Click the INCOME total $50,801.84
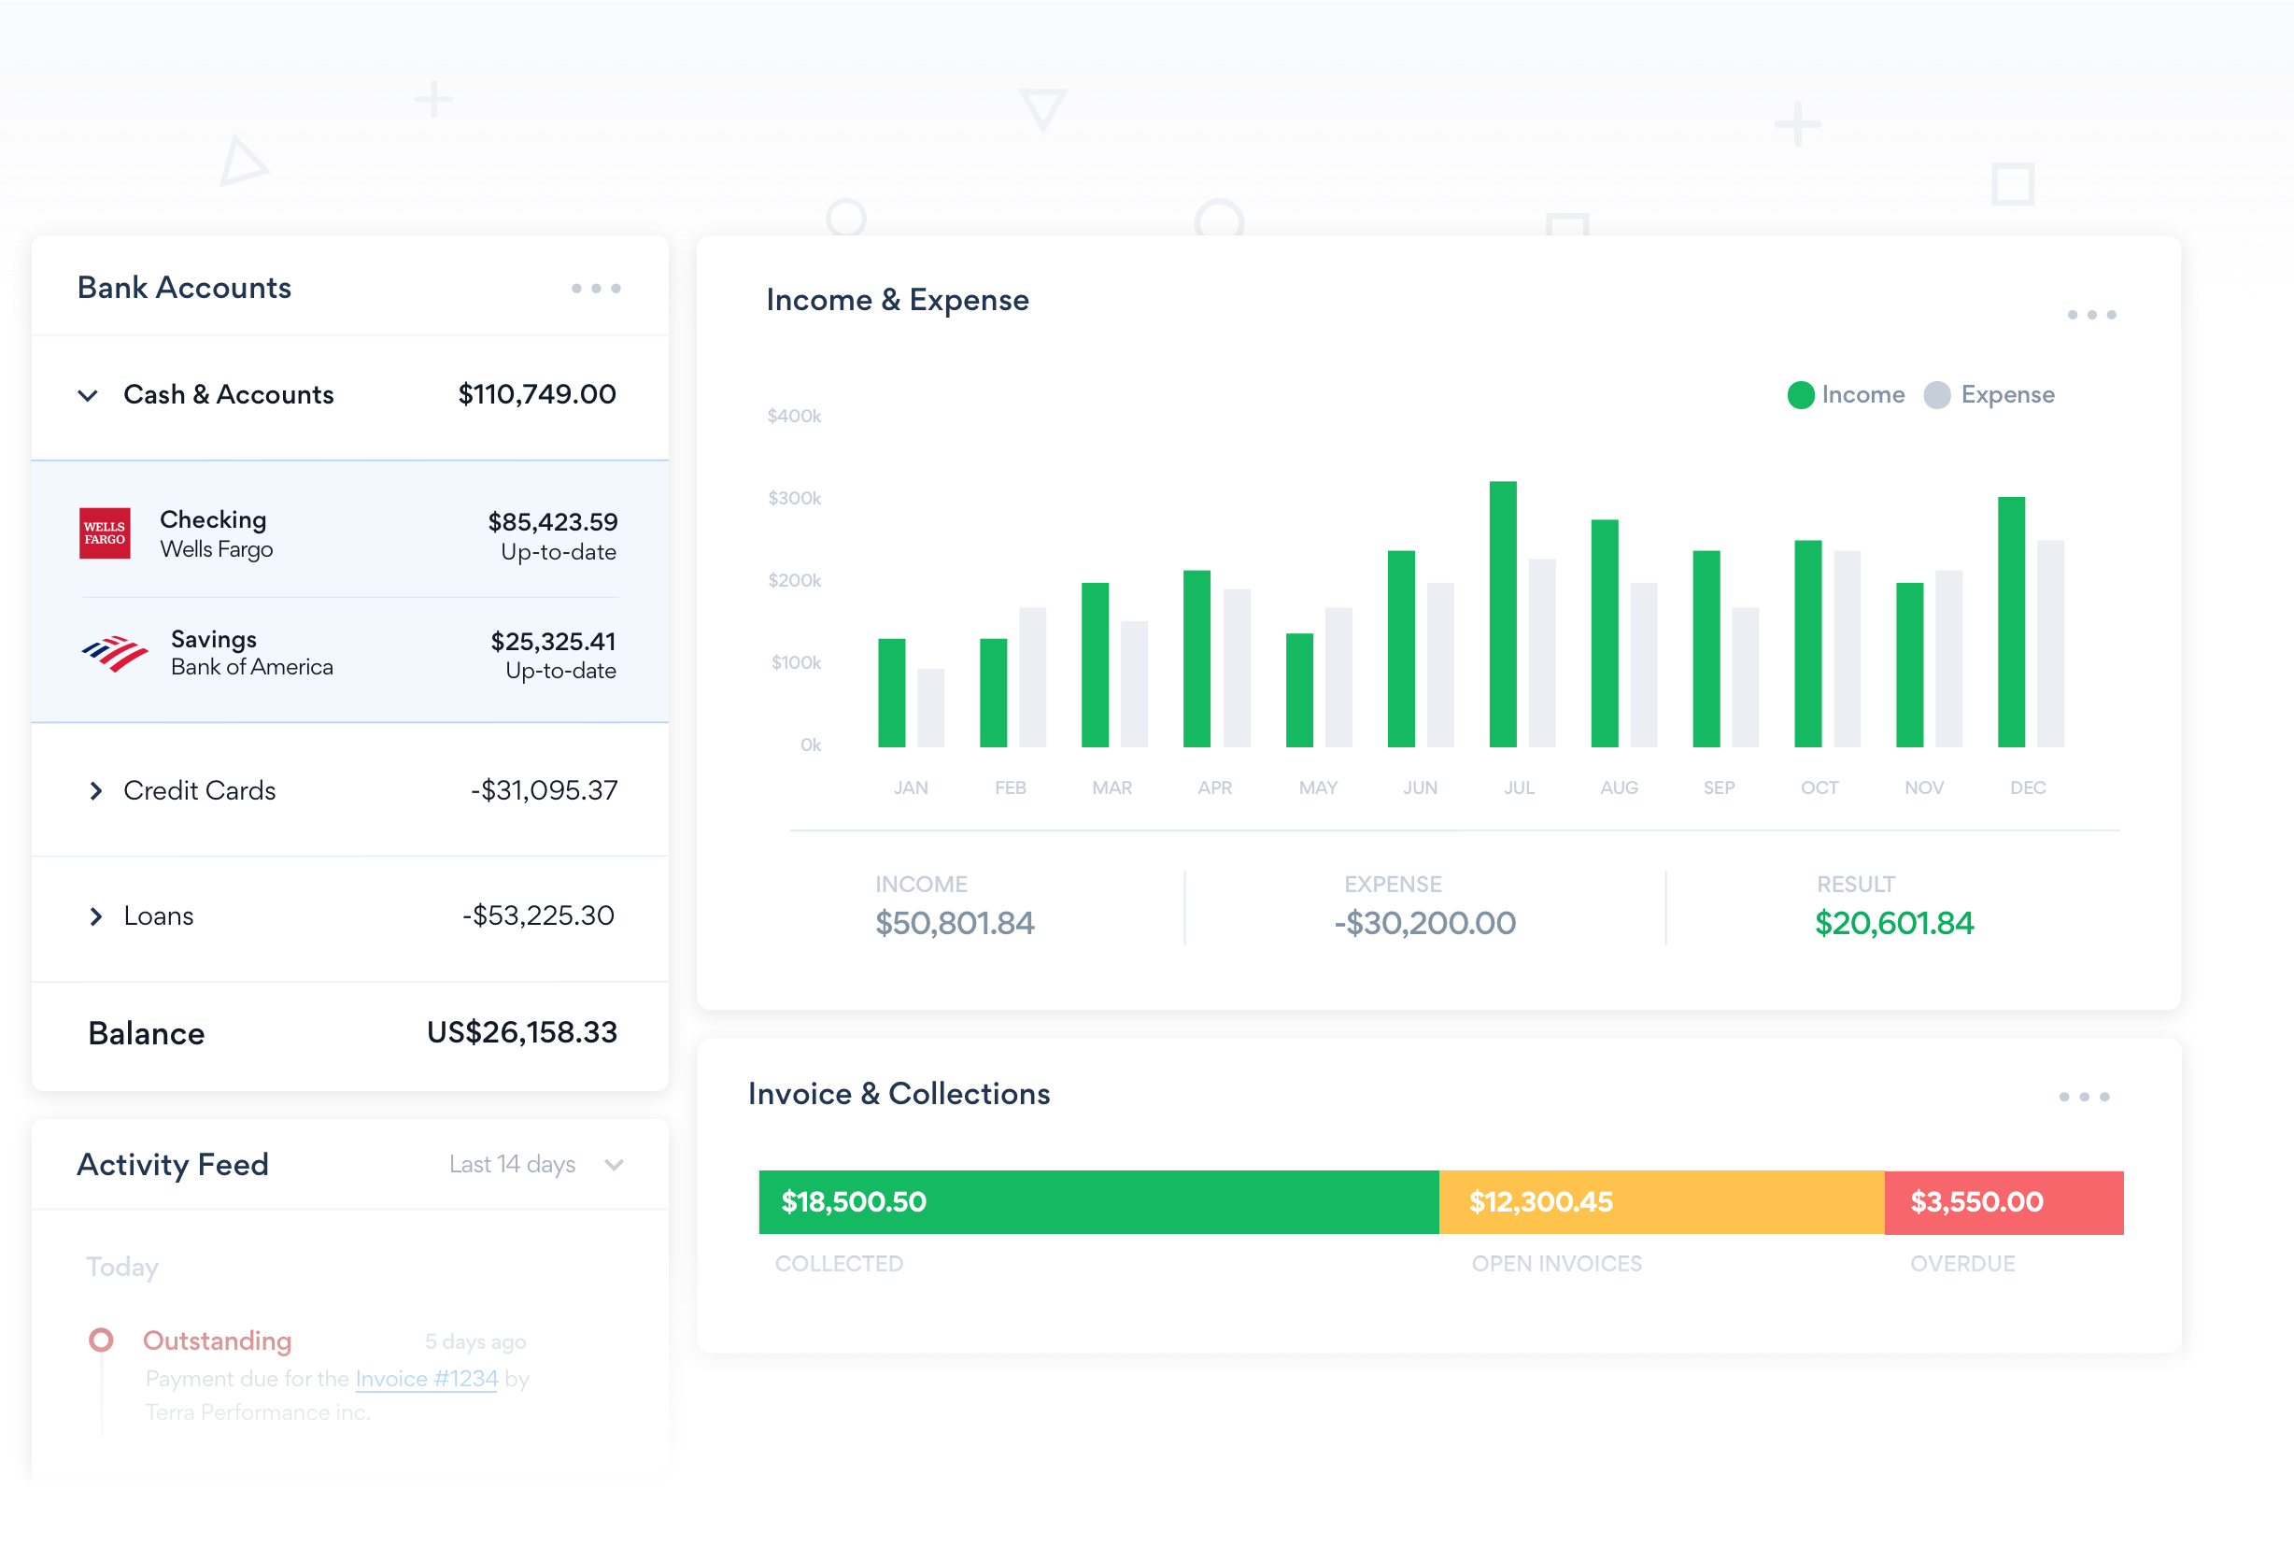The image size is (2294, 1560). click(955, 923)
